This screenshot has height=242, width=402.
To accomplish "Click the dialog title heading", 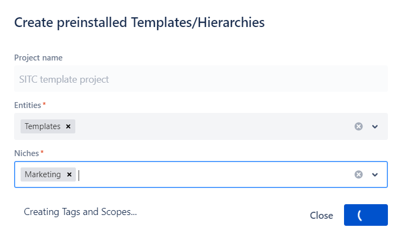I will coord(139,22).
